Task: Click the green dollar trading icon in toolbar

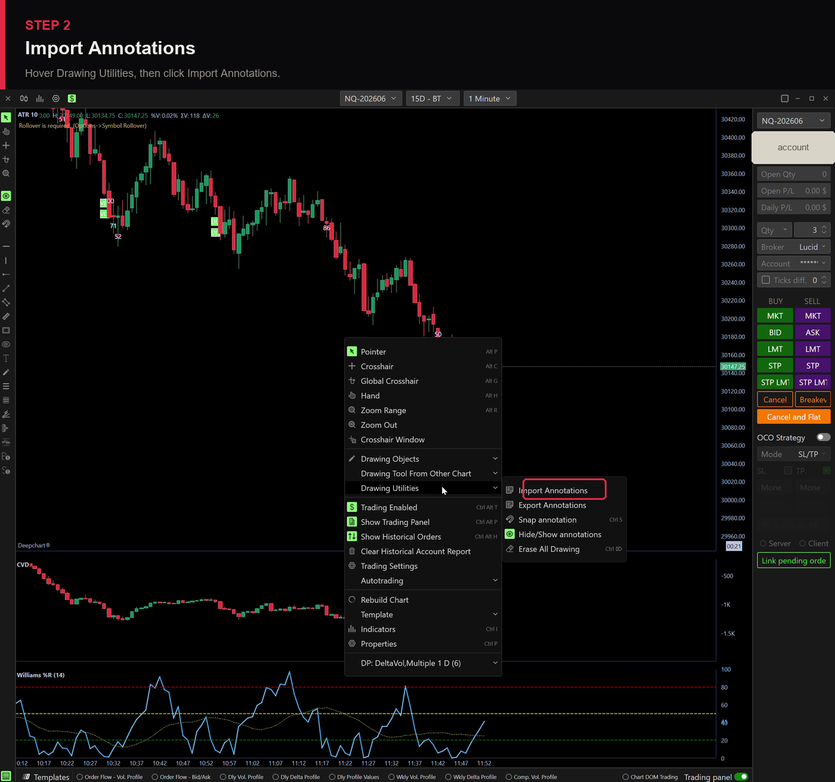Action: click(72, 98)
